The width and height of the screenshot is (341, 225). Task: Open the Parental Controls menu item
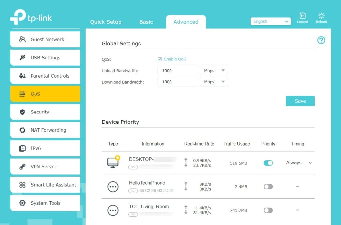pyautogui.click(x=45, y=76)
